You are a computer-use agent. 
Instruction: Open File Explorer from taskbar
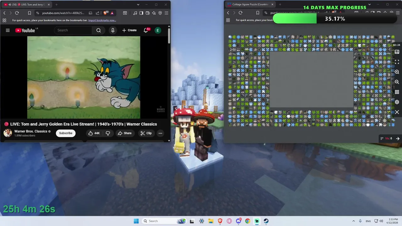point(211,221)
